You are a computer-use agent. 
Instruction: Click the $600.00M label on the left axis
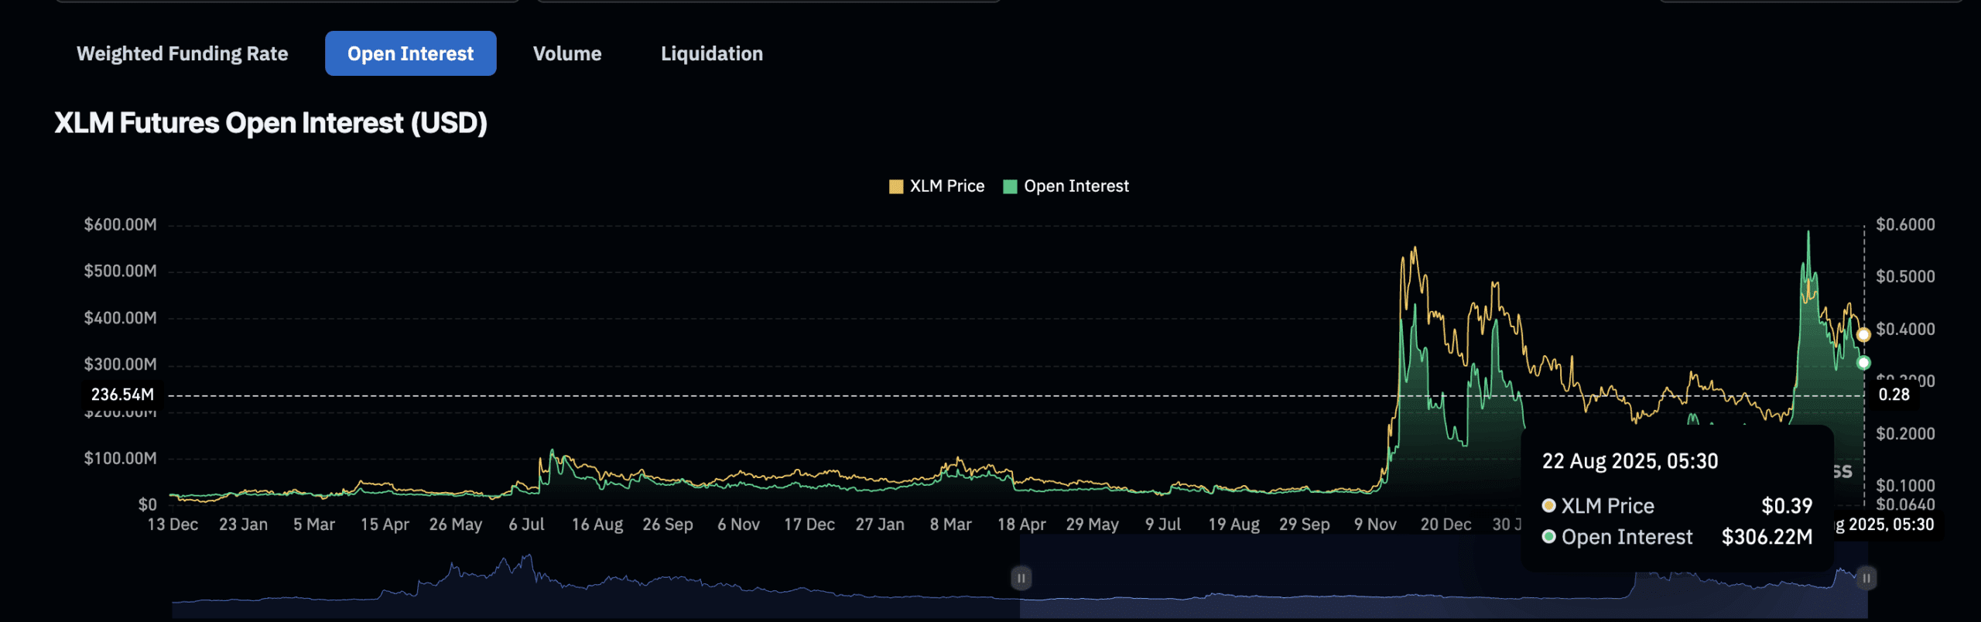coord(120,225)
